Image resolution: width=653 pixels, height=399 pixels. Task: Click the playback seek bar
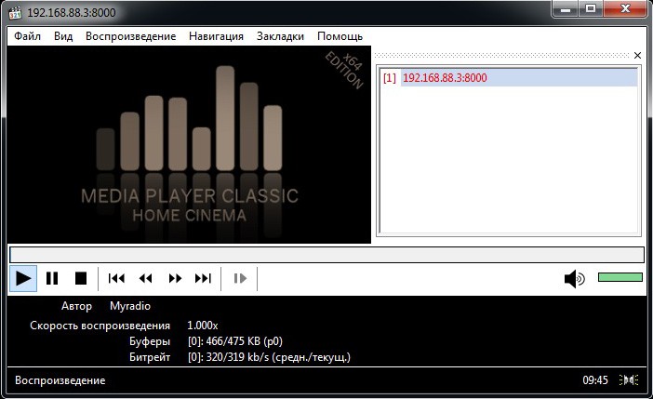(326, 254)
